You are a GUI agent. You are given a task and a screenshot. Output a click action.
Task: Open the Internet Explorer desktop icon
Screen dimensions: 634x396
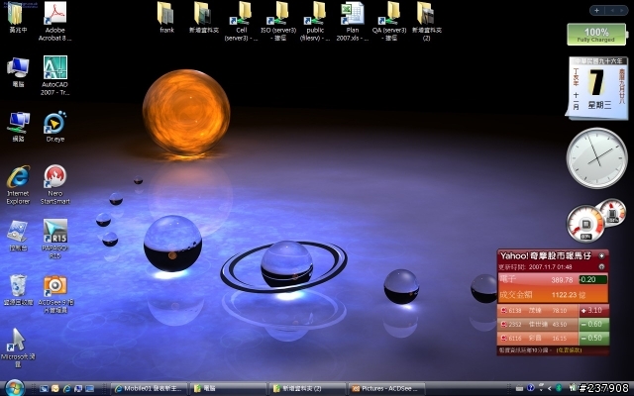point(18,185)
